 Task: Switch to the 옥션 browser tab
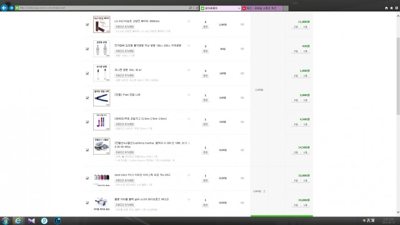(x=262, y=8)
